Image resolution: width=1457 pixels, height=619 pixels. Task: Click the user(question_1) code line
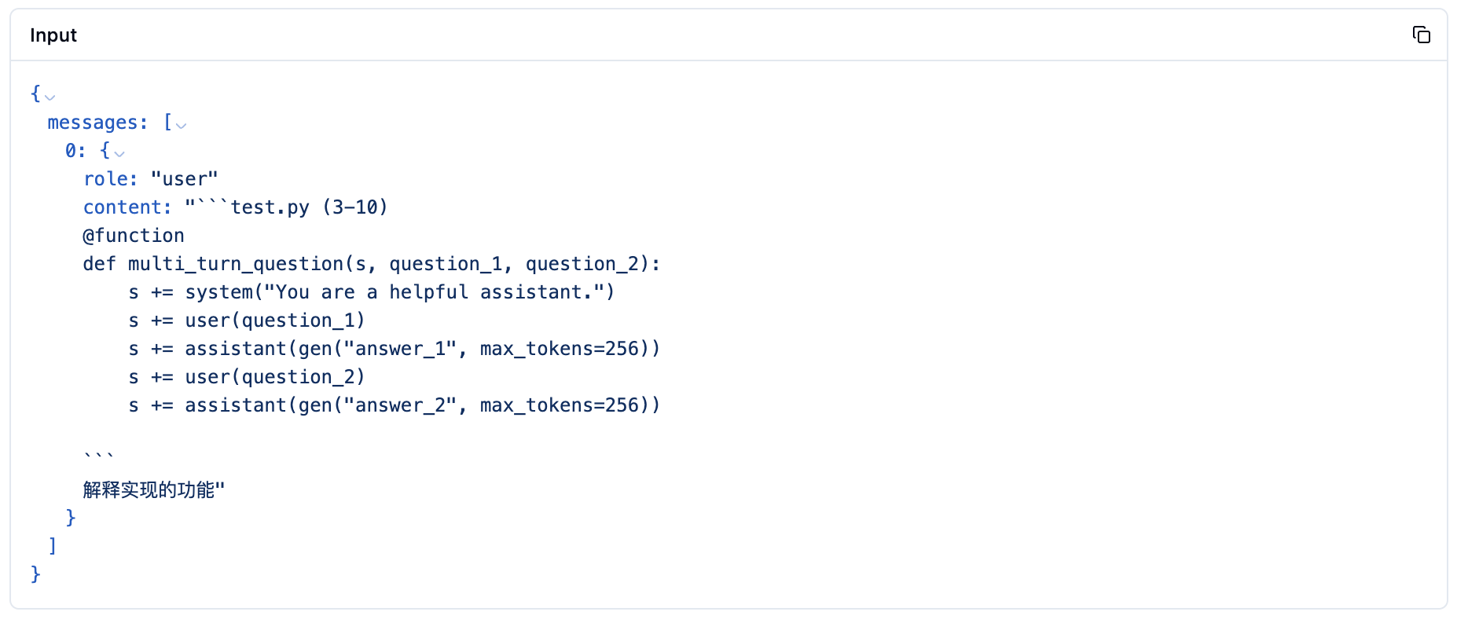tap(247, 320)
